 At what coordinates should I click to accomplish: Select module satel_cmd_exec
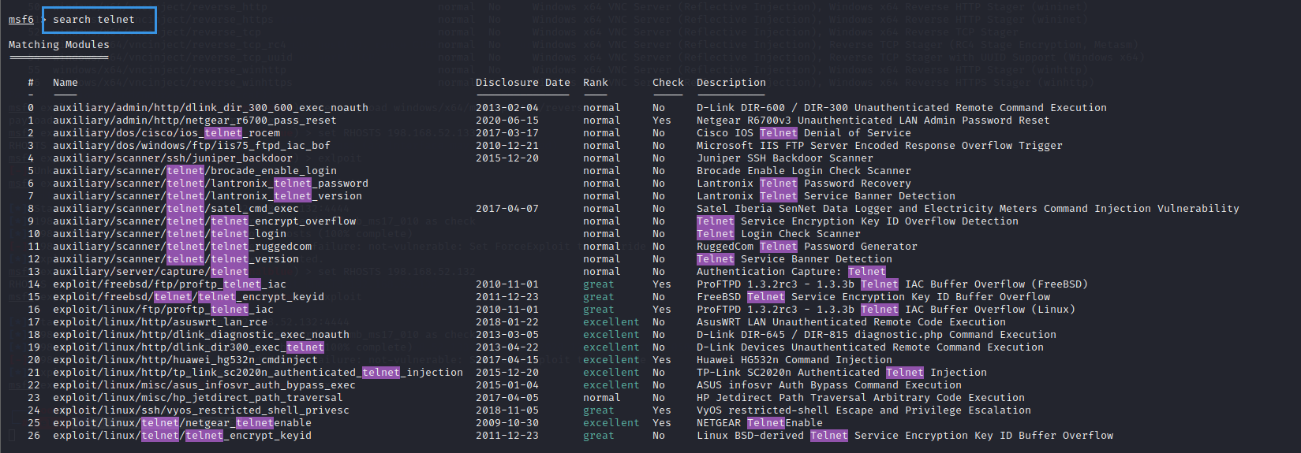tap(176, 209)
